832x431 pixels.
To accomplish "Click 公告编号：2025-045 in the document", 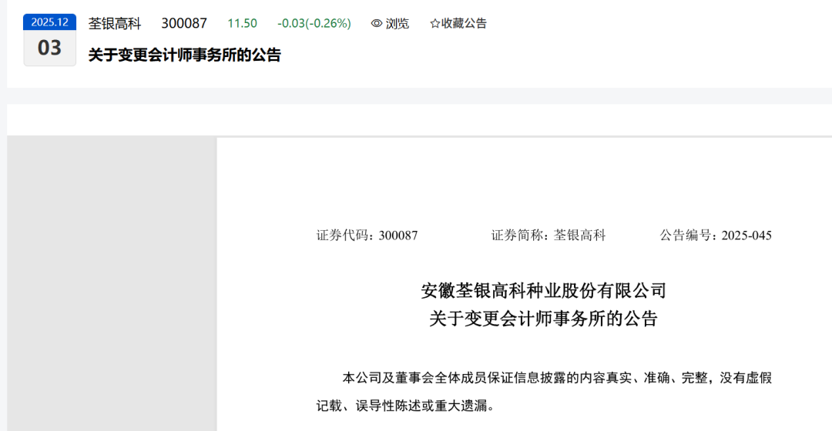I will click(x=716, y=236).
